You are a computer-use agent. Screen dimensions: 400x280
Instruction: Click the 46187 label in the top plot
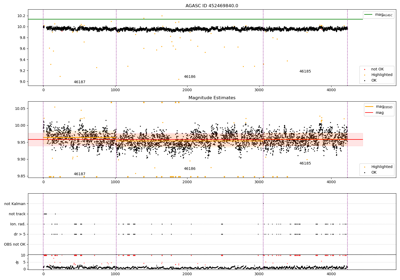coord(79,82)
